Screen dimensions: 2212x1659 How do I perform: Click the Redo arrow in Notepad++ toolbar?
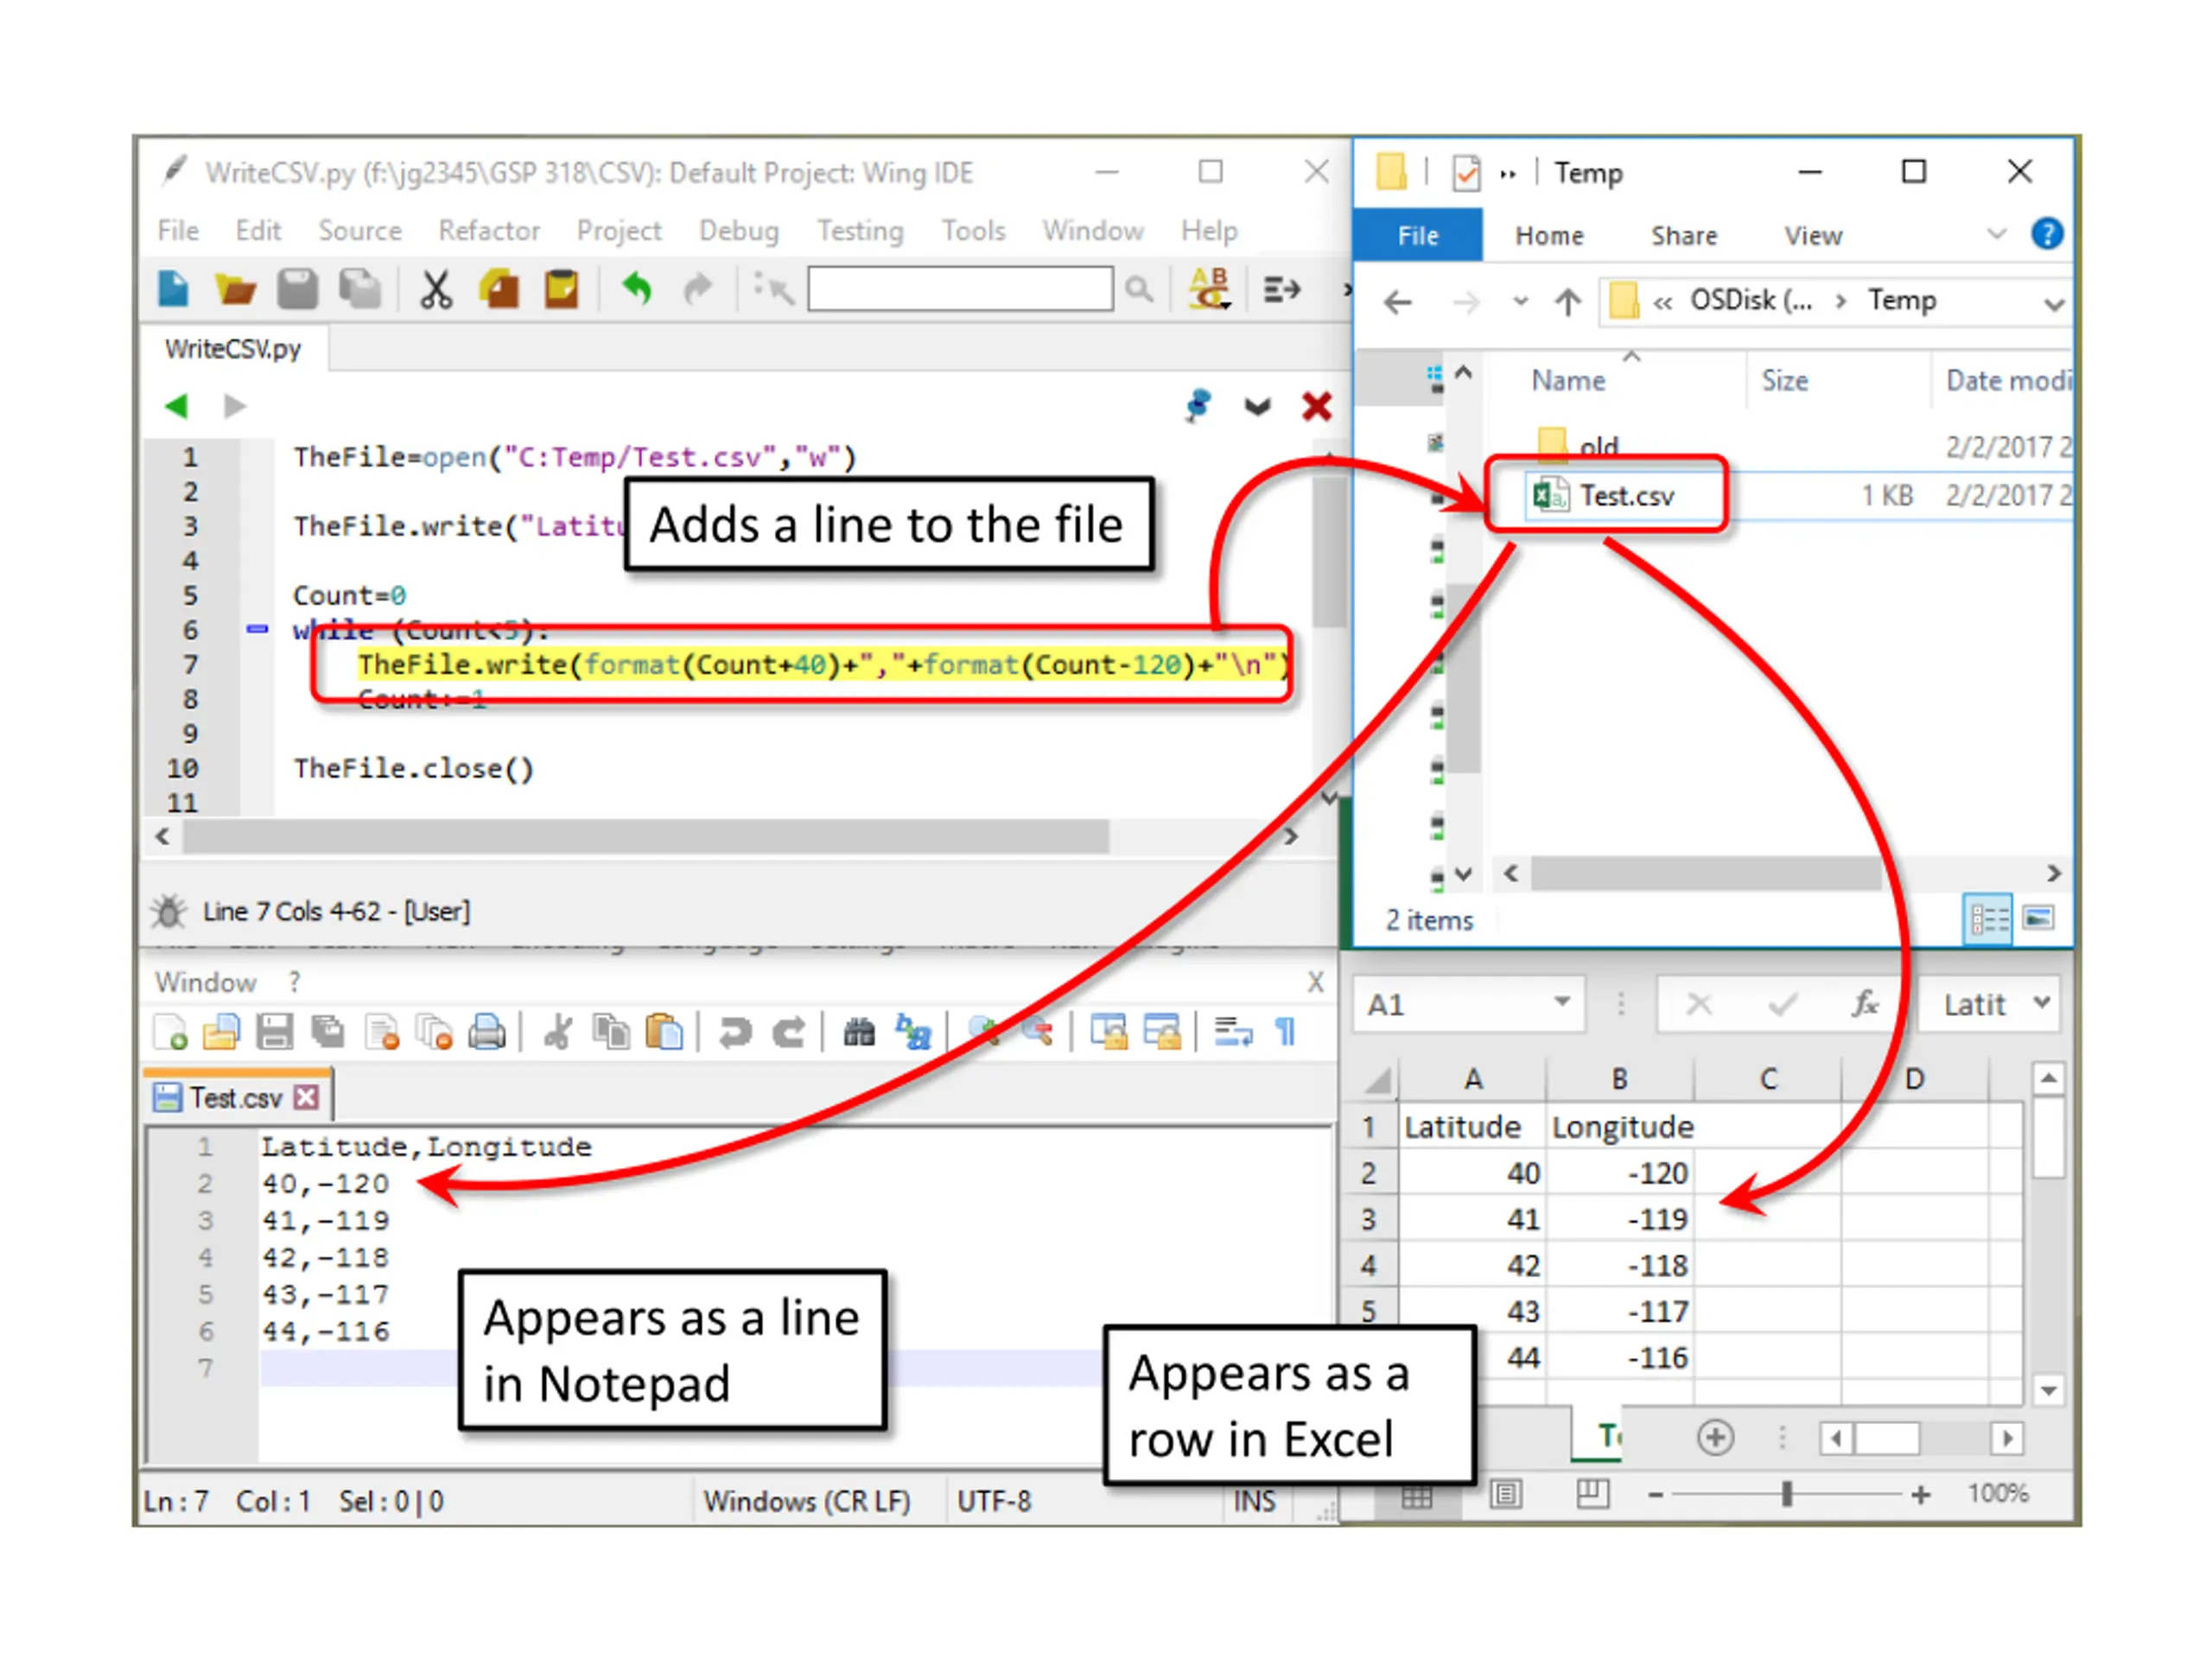(789, 1032)
